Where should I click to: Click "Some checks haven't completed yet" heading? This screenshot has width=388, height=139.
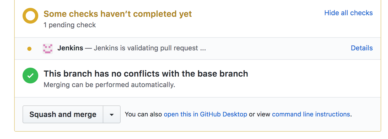[118, 14]
